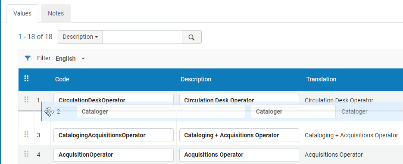The image size is (403, 164).
Task: Edit the CirculationDeskOperator code field
Action: pos(113,100)
